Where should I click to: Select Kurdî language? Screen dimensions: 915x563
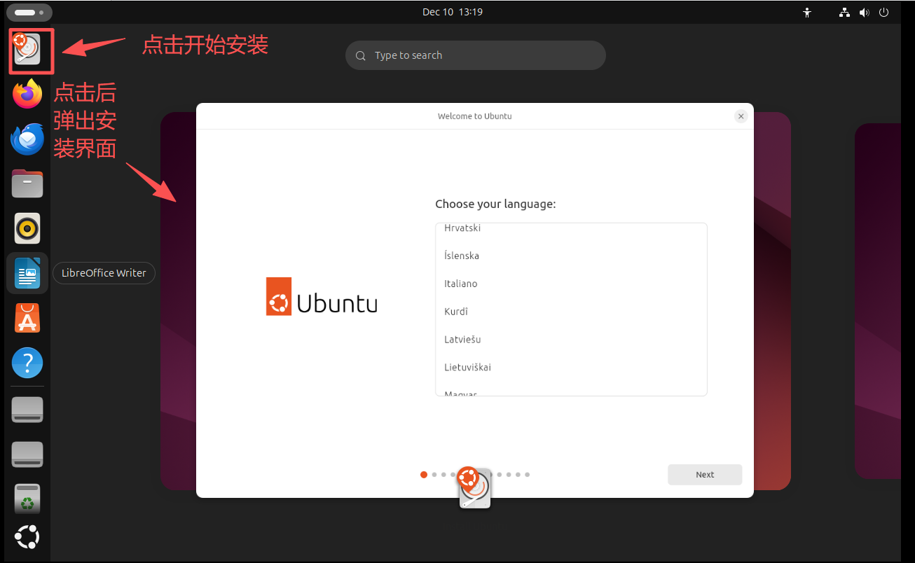click(x=571, y=312)
